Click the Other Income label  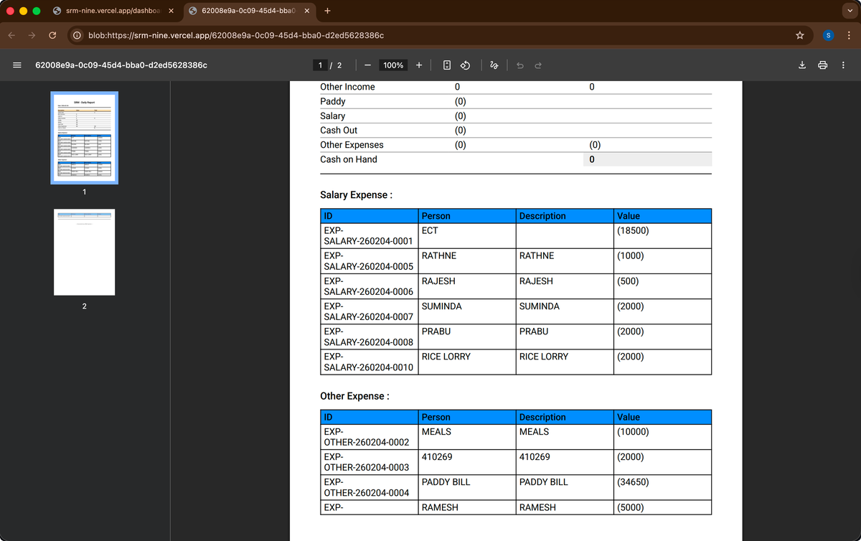click(x=347, y=87)
